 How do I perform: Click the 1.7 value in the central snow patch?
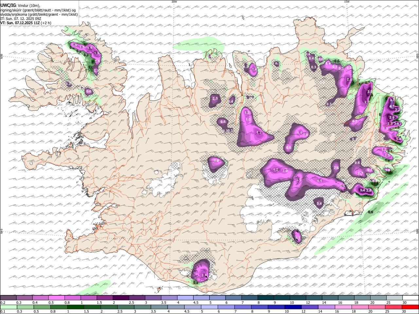[x=259, y=133]
